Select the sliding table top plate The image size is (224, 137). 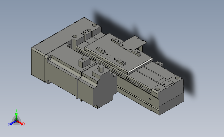click(119, 54)
